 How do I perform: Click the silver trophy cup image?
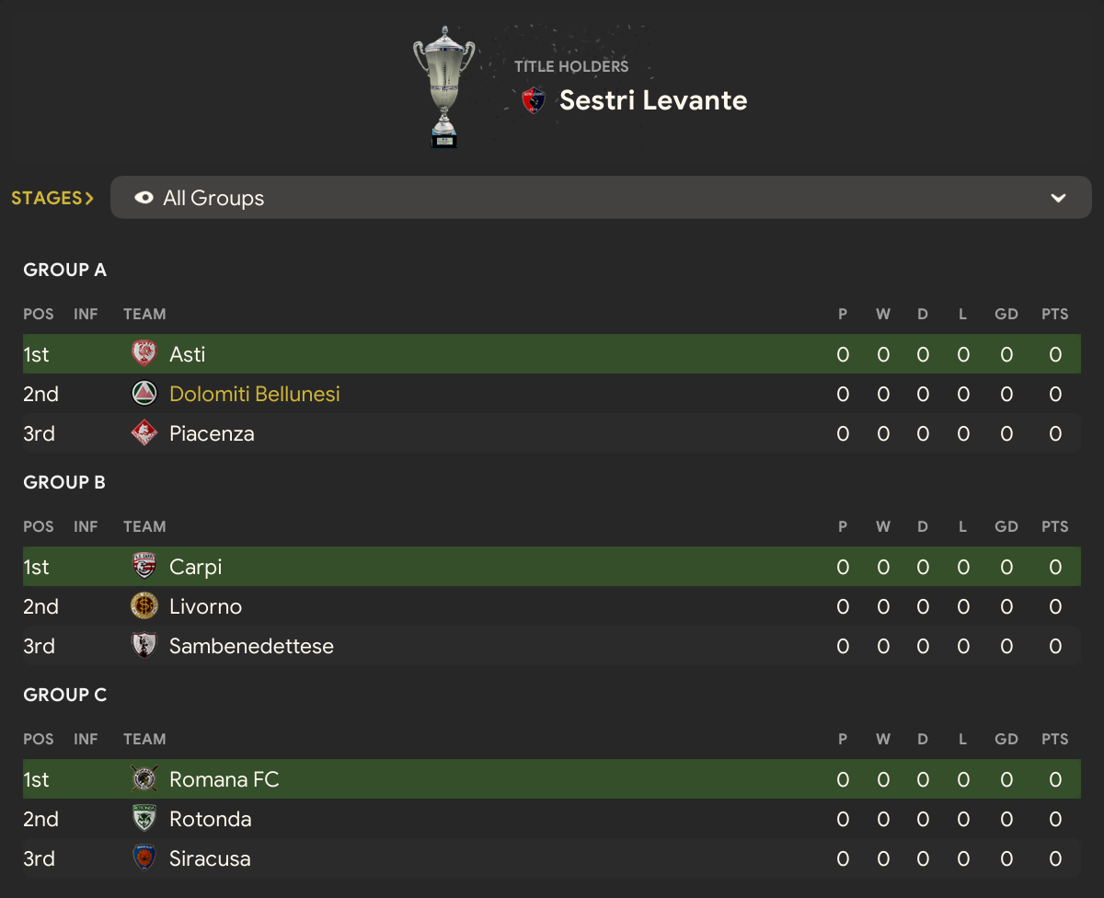click(x=443, y=86)
